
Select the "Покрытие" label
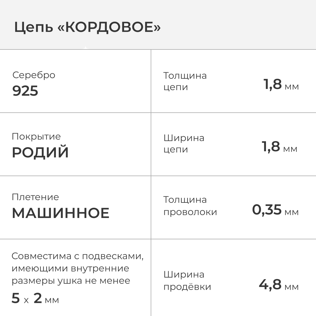tap(36, 136)
